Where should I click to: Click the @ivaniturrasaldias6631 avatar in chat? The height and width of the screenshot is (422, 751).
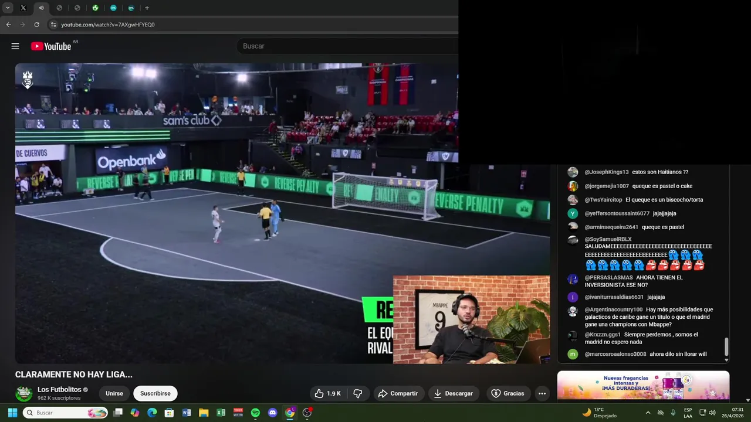tap(573, 297)
